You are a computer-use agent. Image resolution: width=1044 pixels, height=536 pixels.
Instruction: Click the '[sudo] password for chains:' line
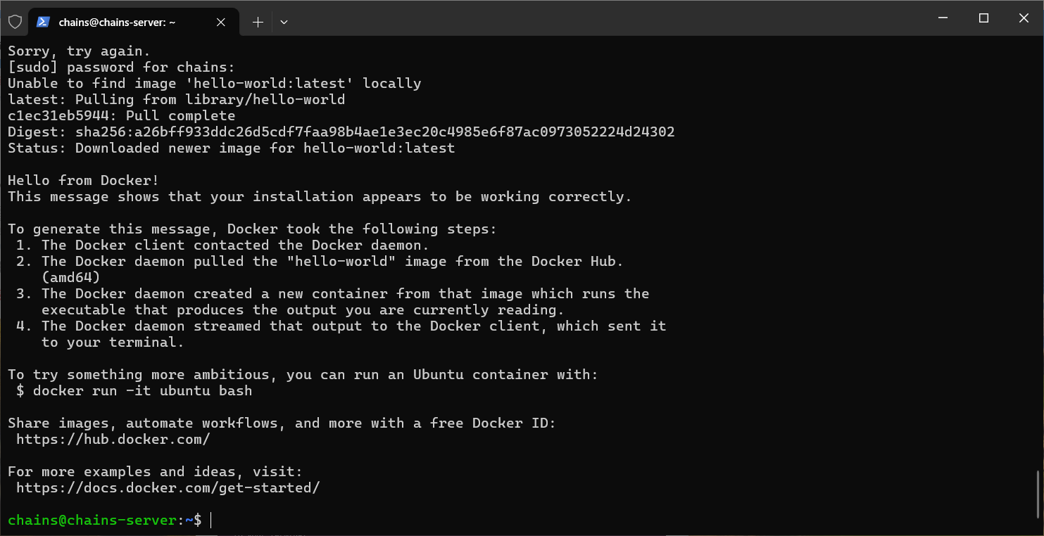(120, 68)
